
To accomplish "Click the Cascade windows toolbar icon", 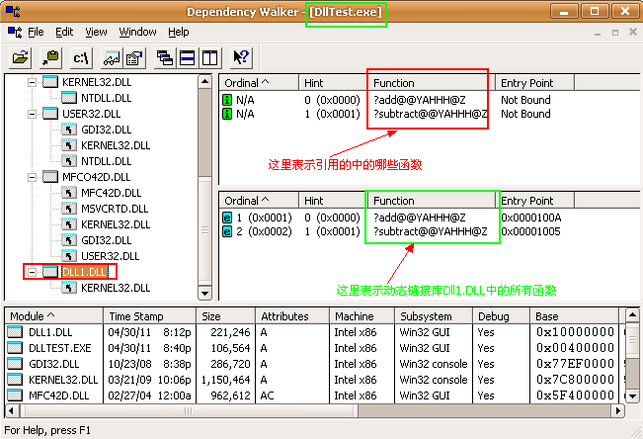I will point(165,57).
